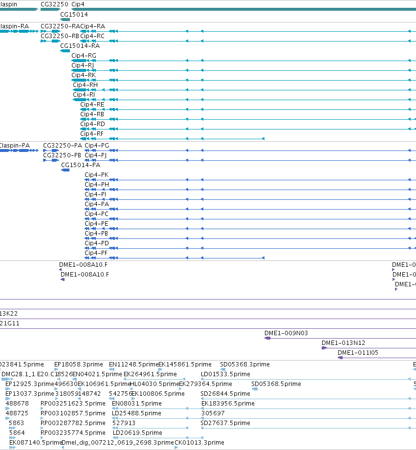The height and width of the screenshot is (450, 416).
Task: Select the Cip4-PF protein label
Action: [96, 253]
